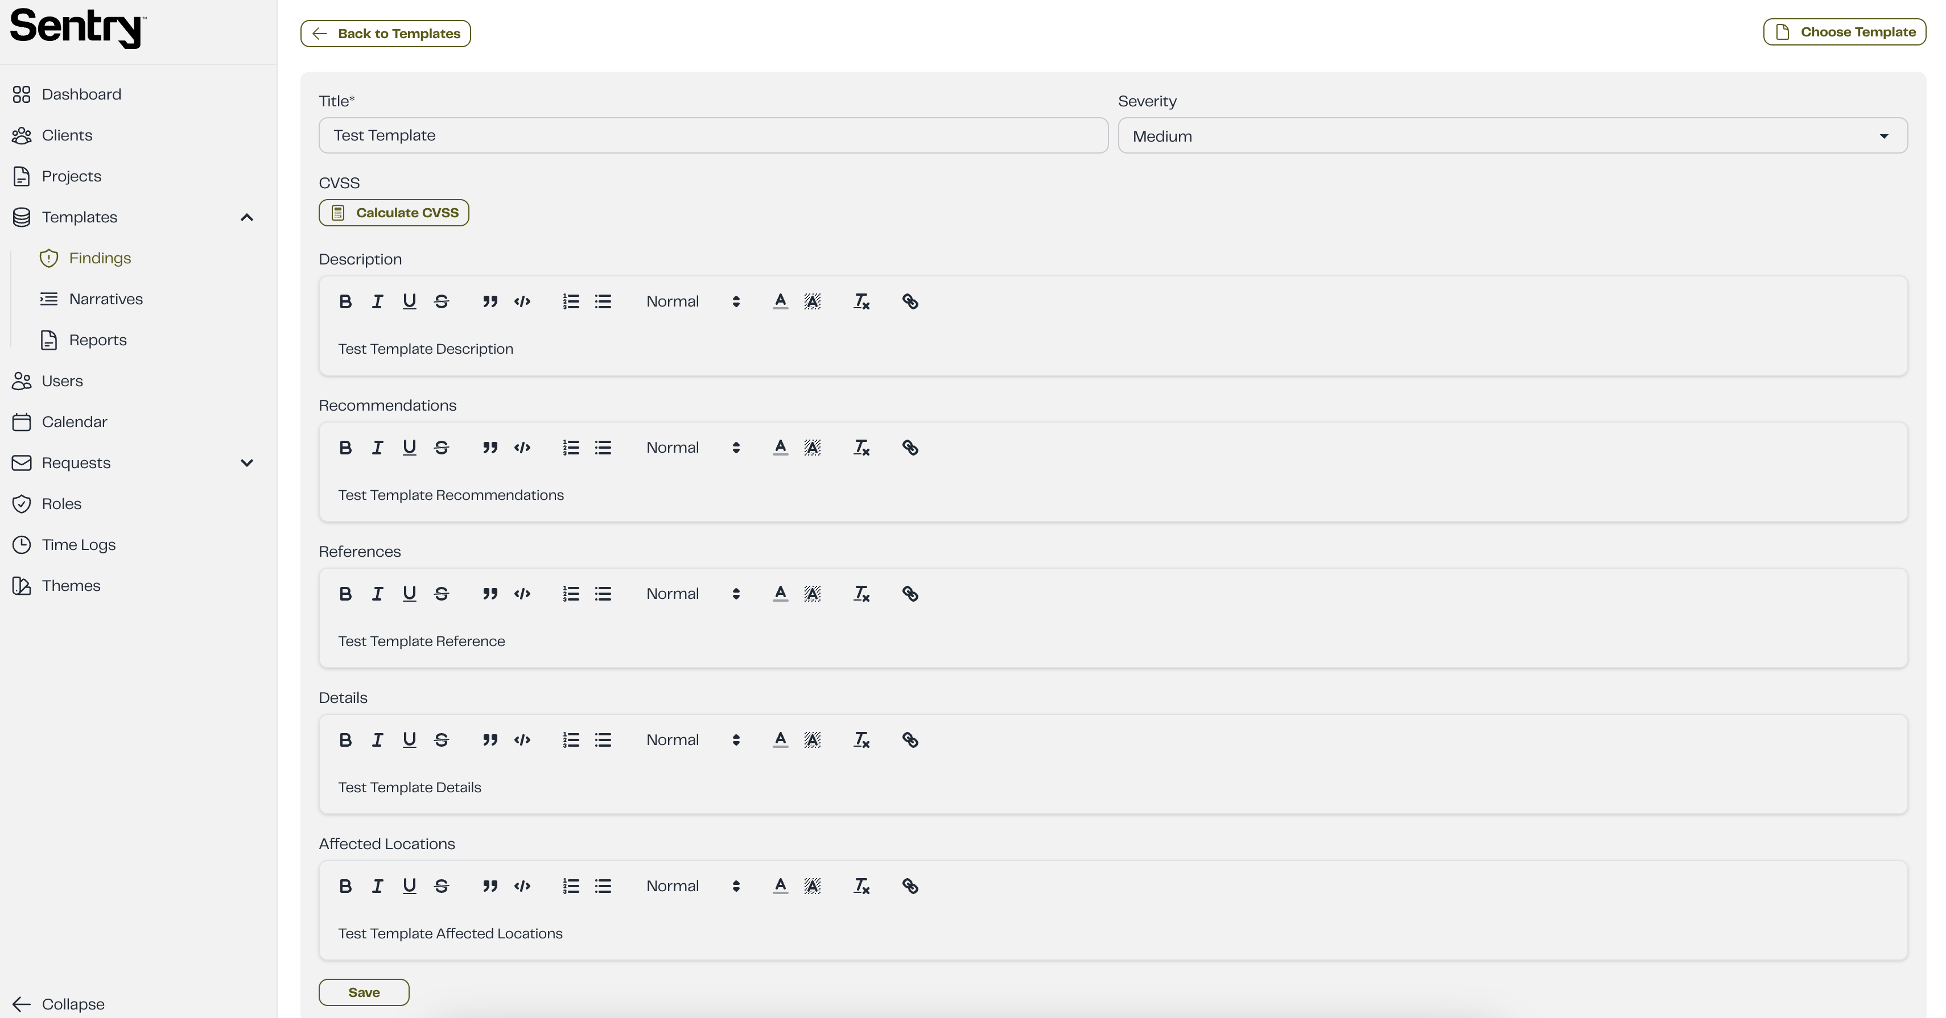Screen dimensions: 1946x1018
Task: Click the Choose Template button
Action: (x=1844, y=32)
